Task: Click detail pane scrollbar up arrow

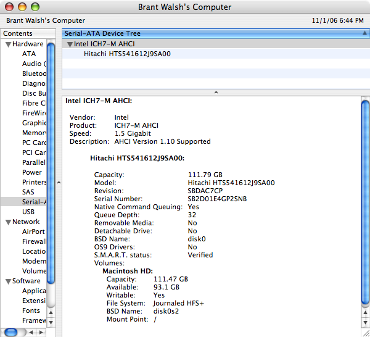Action: 366,312
